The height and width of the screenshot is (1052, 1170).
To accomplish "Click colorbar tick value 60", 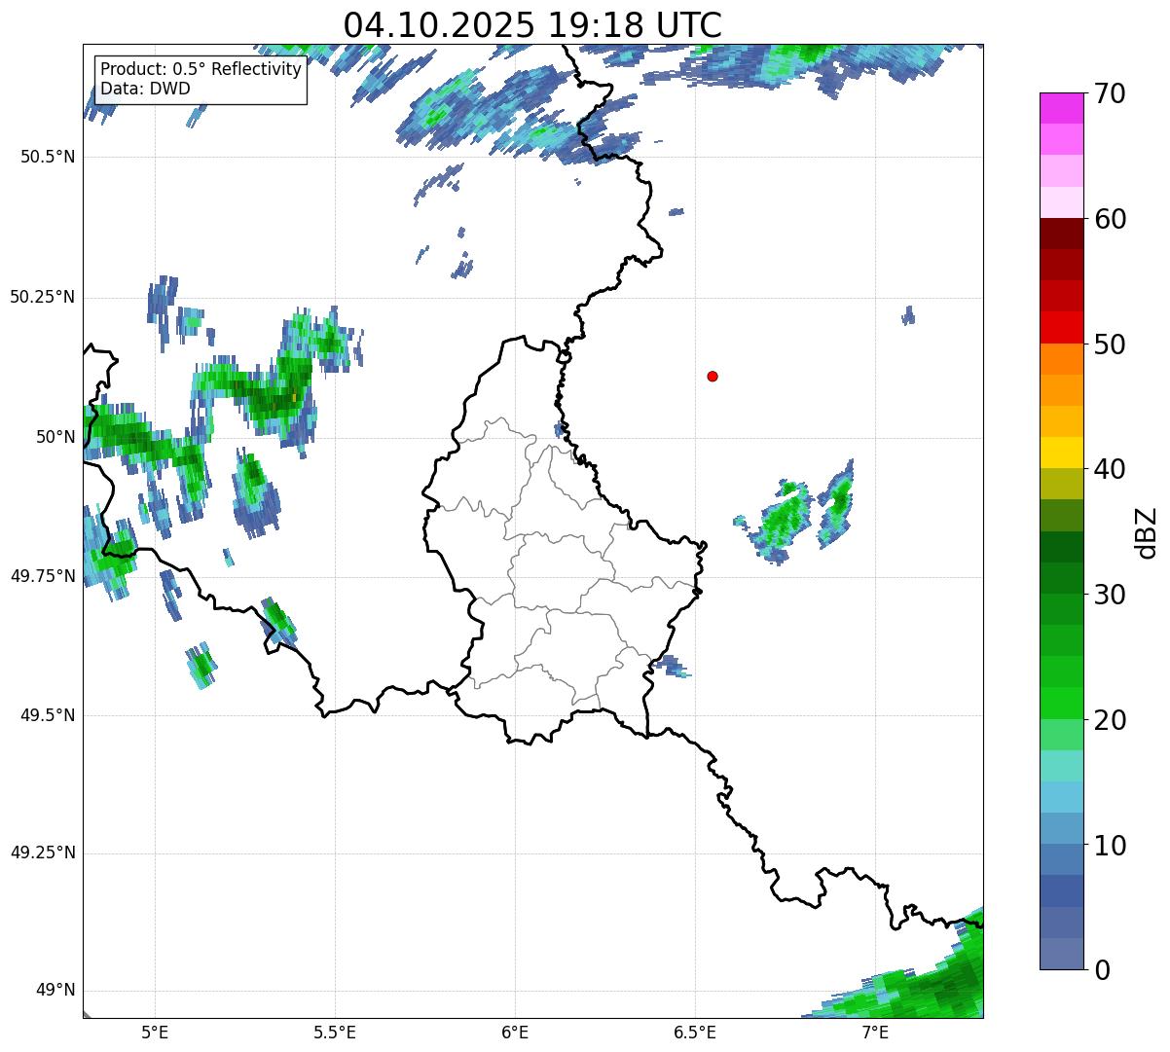I will pyautogui.click(x=1110, y=219).
